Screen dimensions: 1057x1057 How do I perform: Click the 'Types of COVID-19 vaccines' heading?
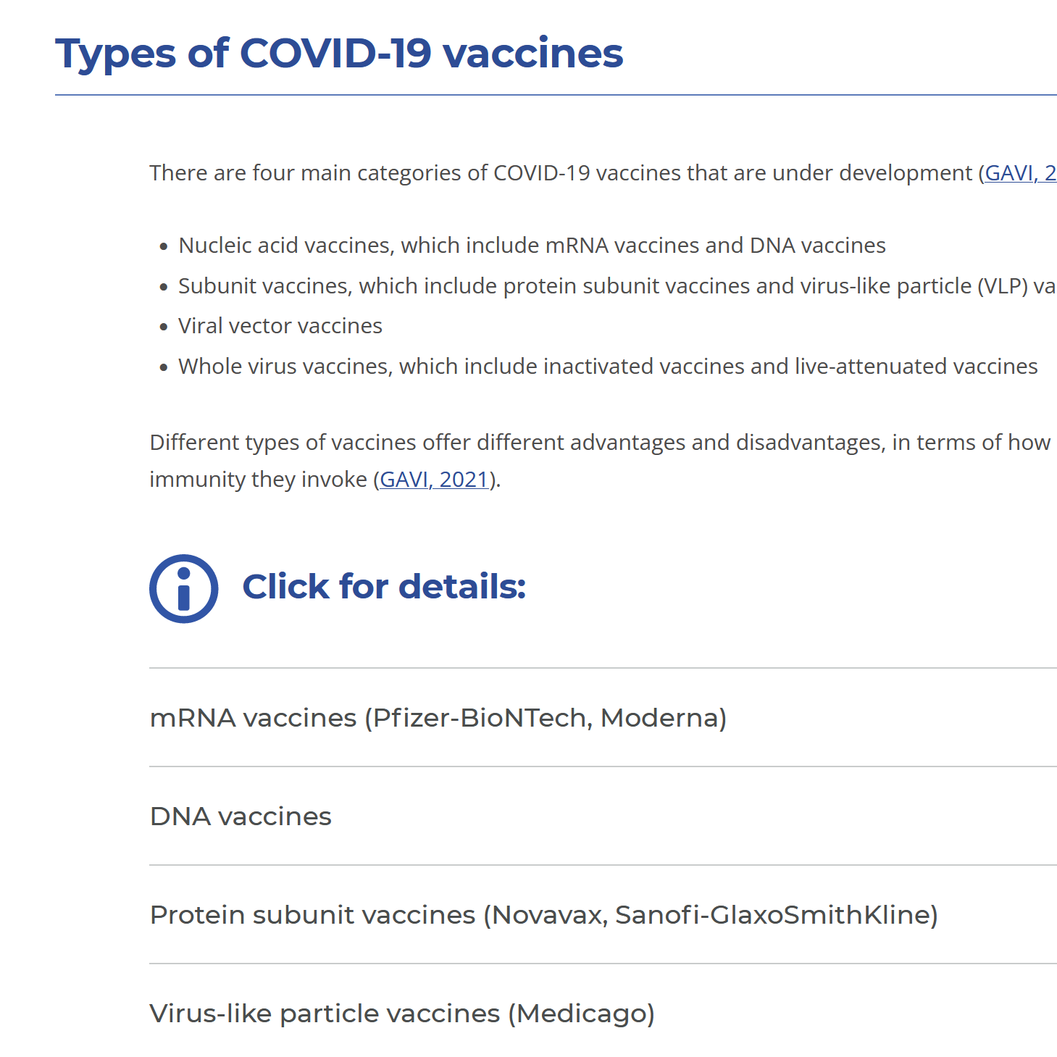(339, 53)
